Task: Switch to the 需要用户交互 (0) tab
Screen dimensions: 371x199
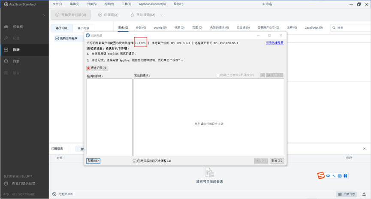Action: pyautogui.click(x=268, y=28)
